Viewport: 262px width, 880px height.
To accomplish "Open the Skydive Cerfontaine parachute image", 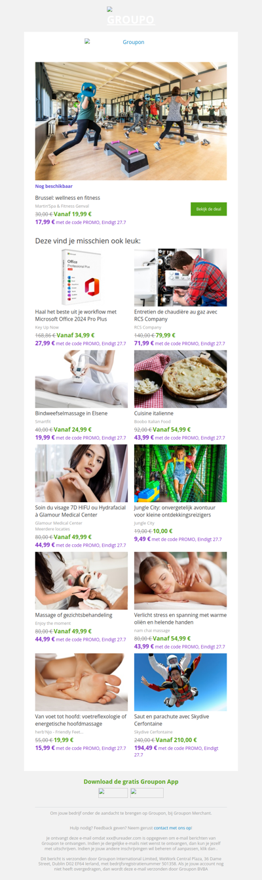I will click(180, 682).
